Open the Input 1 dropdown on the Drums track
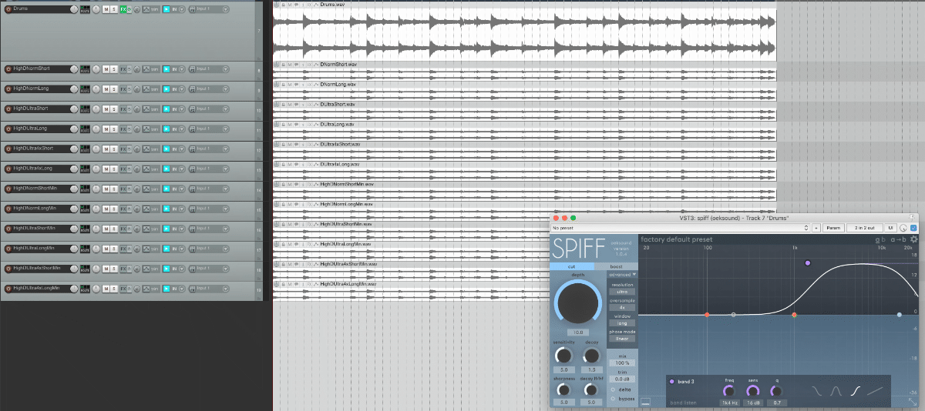The image size is (925, 411). 209,9
